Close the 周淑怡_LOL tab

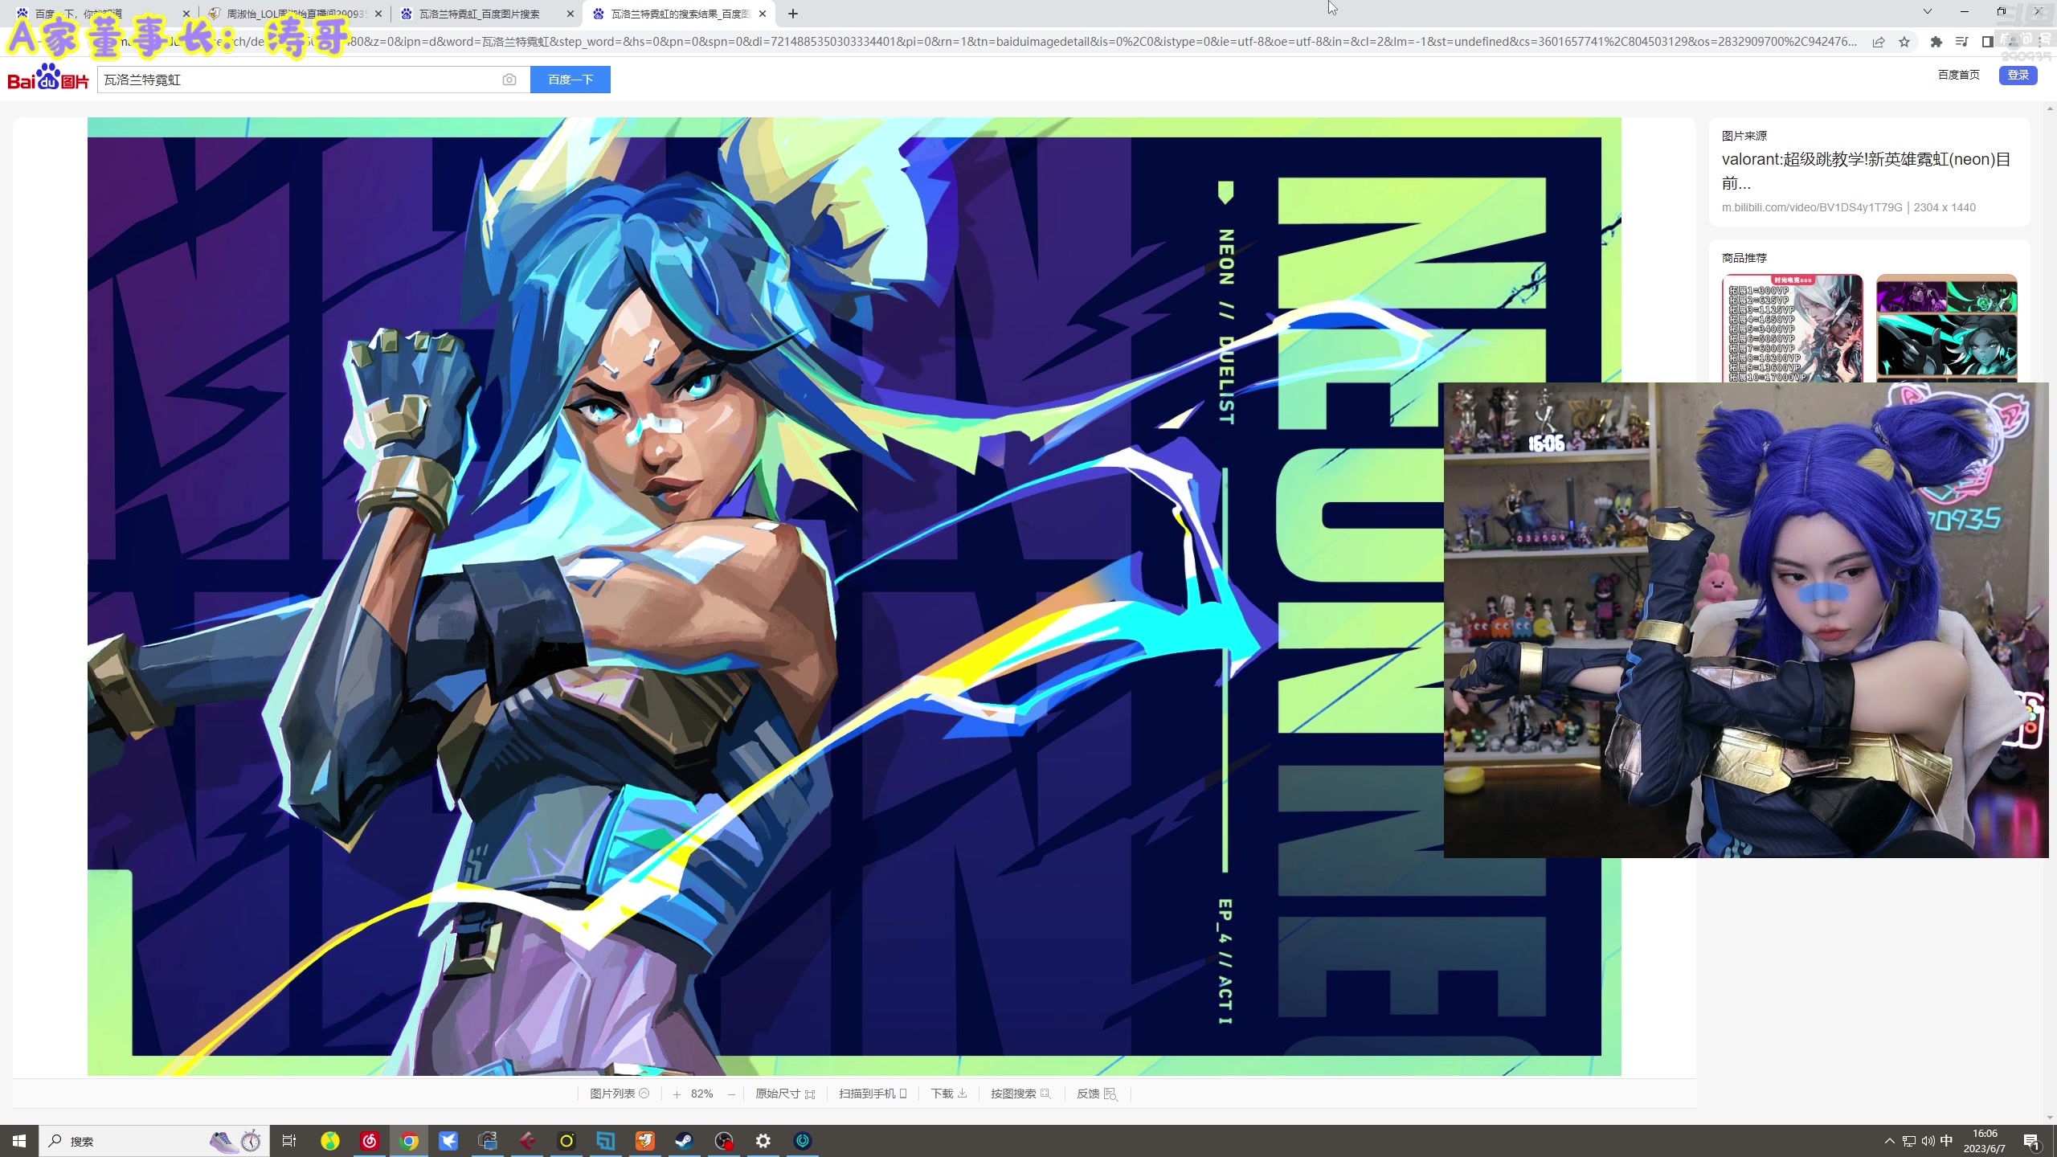coord(378,14)
